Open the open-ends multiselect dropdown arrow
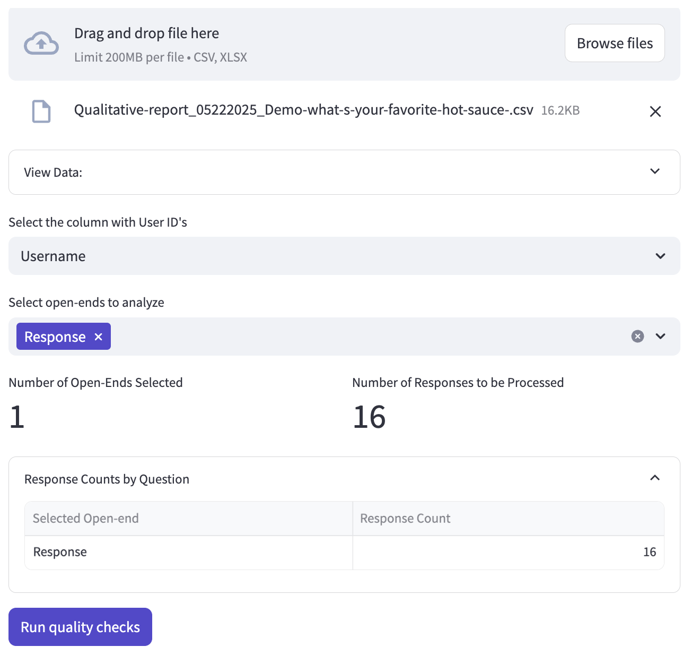 [x=660, y=336]
